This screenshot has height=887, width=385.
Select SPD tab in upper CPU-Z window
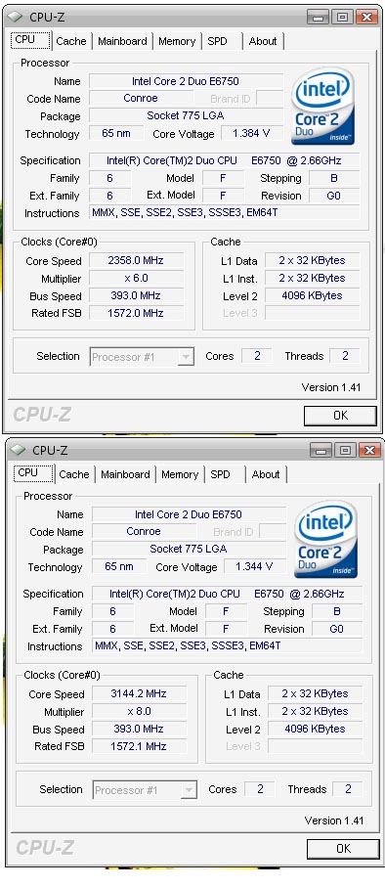tap(217, 41)
